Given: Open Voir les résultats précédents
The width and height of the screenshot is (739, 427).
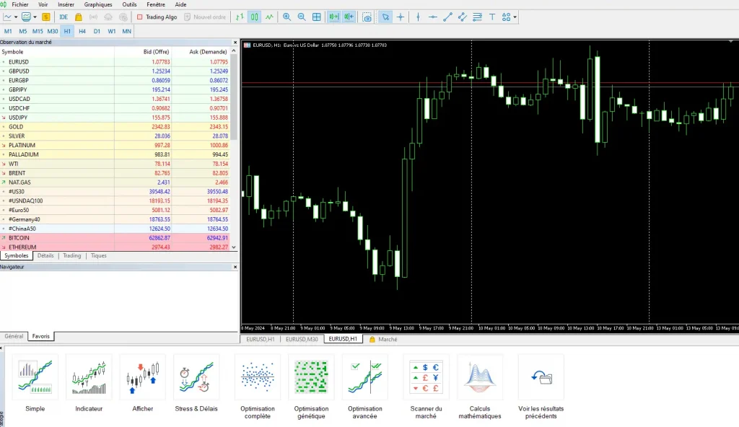Looking at the screenshot, I should [x=541, y=387].
